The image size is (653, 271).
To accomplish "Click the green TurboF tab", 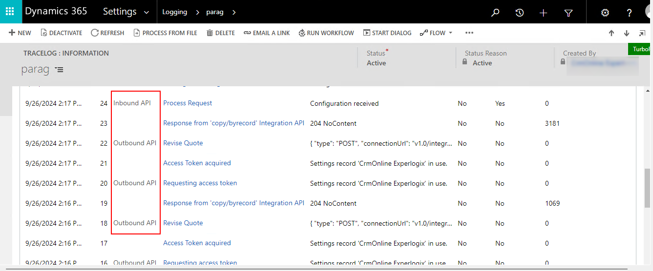I will coord(640,49).
